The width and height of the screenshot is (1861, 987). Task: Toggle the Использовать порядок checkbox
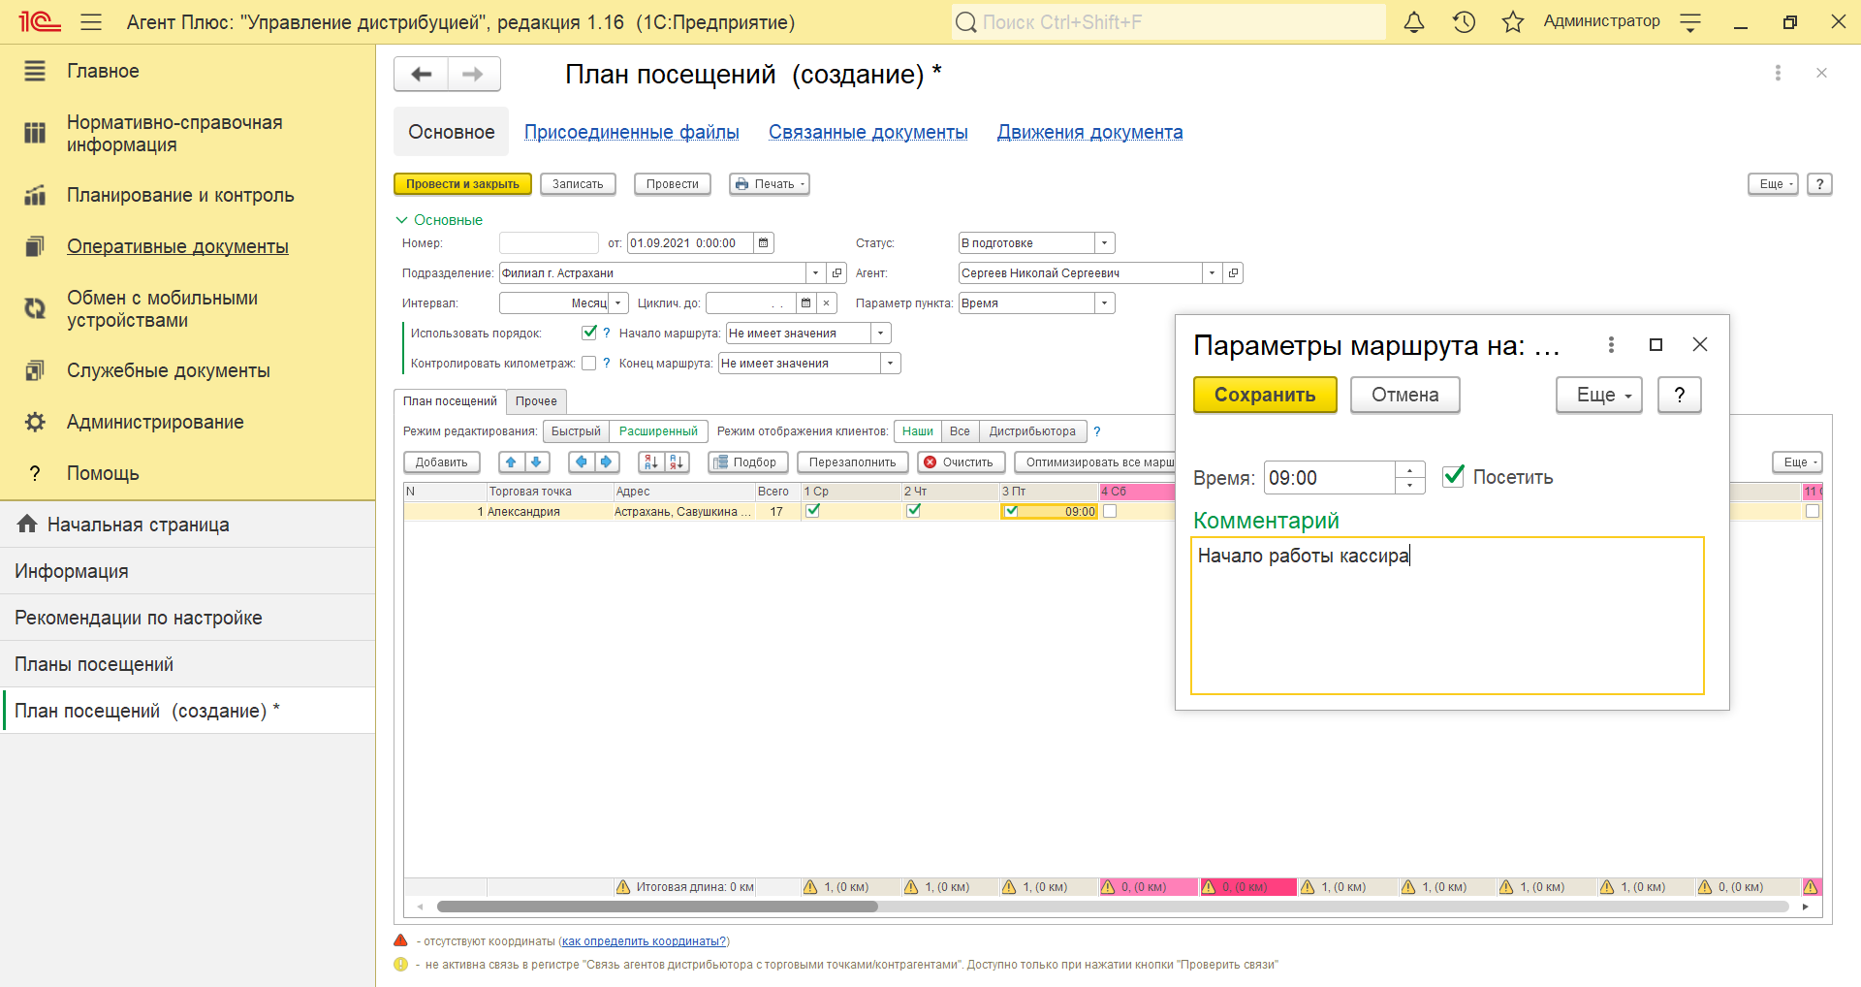tap(588, 333)
